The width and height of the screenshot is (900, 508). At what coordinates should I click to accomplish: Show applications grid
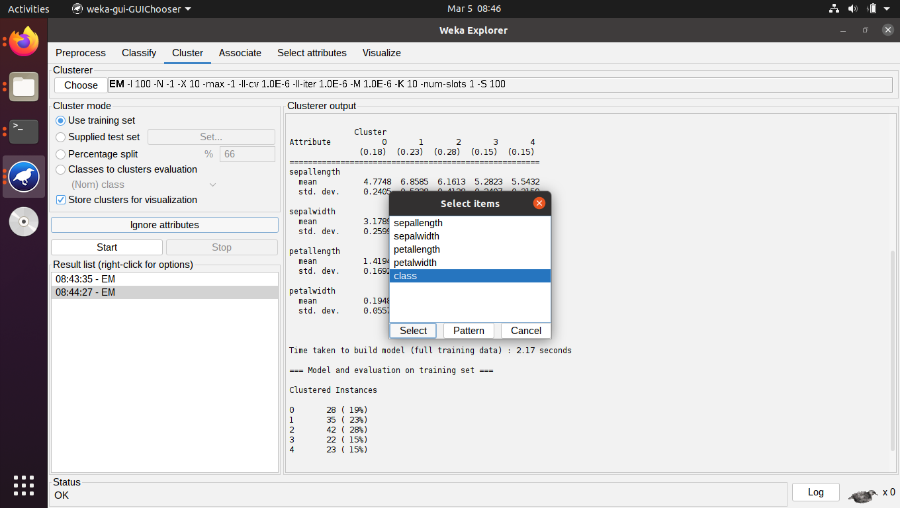(x=24, y=485)
